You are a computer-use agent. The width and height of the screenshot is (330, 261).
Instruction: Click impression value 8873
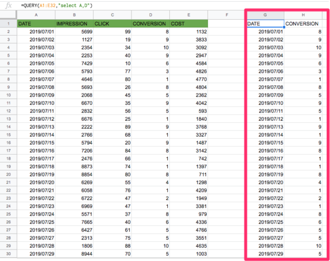(74, 167)
